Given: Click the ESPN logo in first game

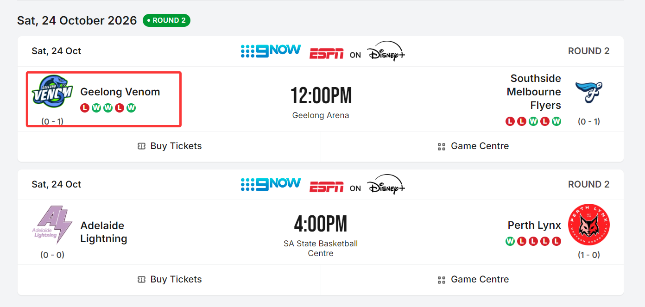Looking at the screenshot, I should pyautogui.click(x=327, y=54).
